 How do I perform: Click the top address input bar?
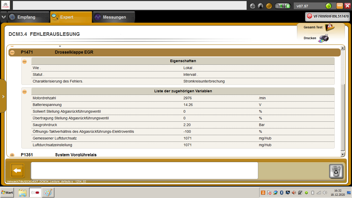pyautogui.click(x=130, y=5)
